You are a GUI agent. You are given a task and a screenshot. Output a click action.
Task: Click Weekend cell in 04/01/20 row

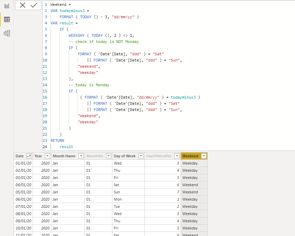[x=194, y=185]
